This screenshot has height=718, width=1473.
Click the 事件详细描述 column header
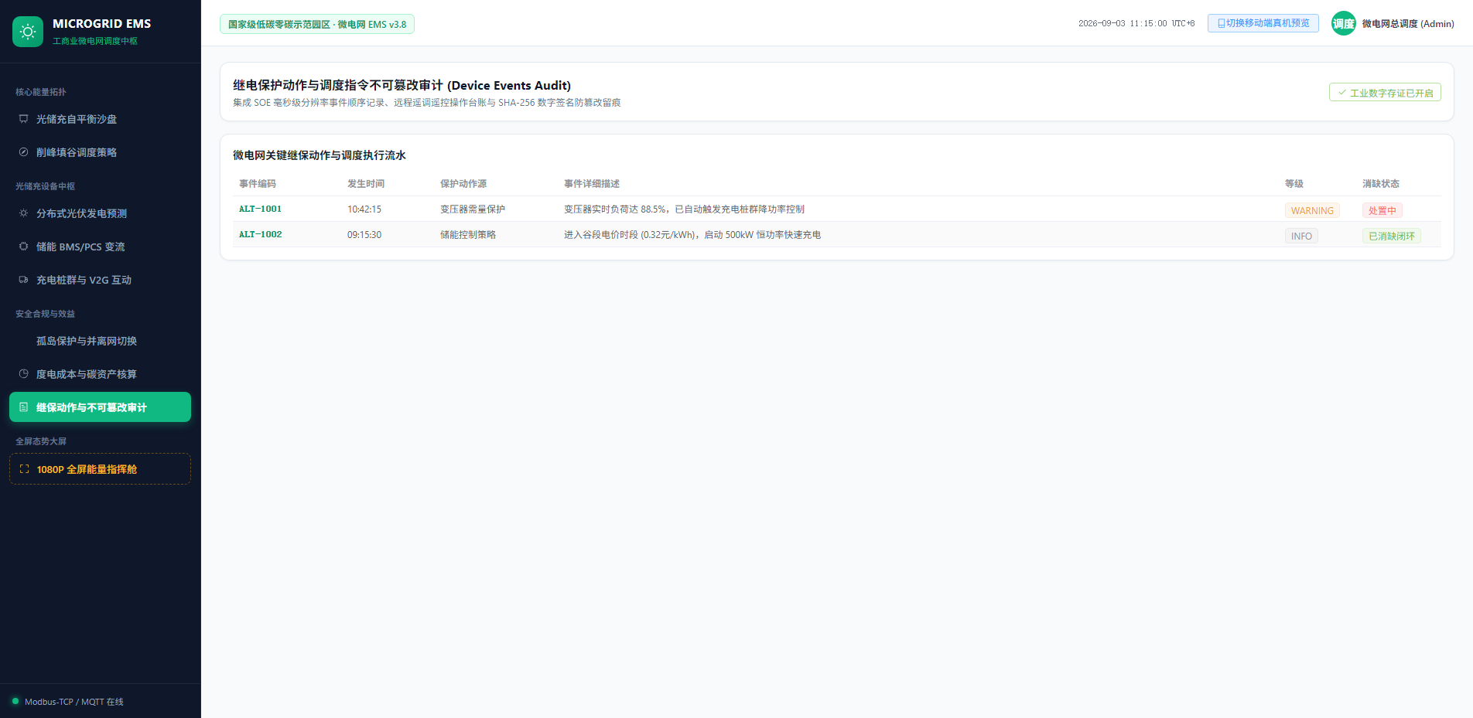click(x=592, y=183)
